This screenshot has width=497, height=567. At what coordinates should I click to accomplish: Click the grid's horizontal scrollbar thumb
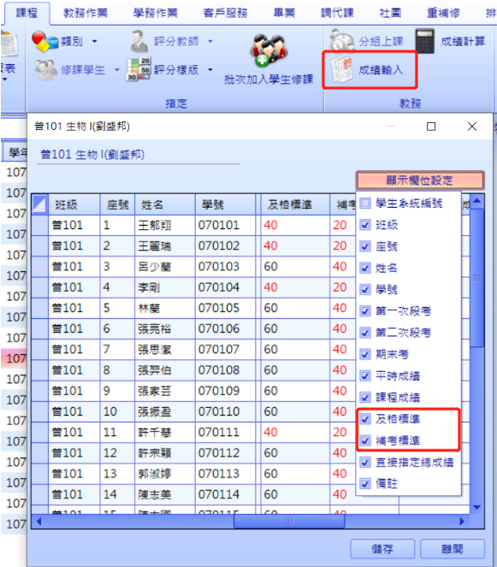point(289,521)
